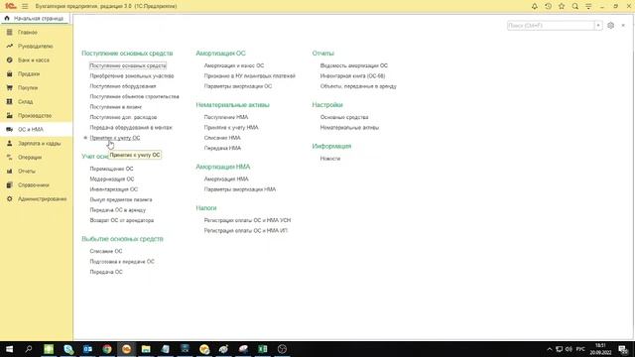Click the search magnifier in title bar
635x357 pixels.
575,6
